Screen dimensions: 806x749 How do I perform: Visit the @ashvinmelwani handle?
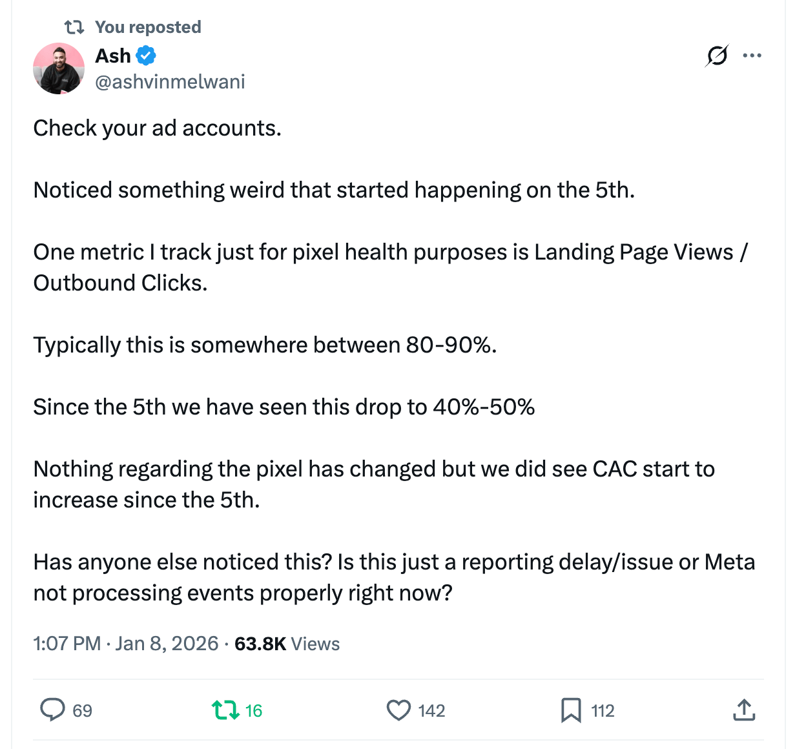(170, 82)
